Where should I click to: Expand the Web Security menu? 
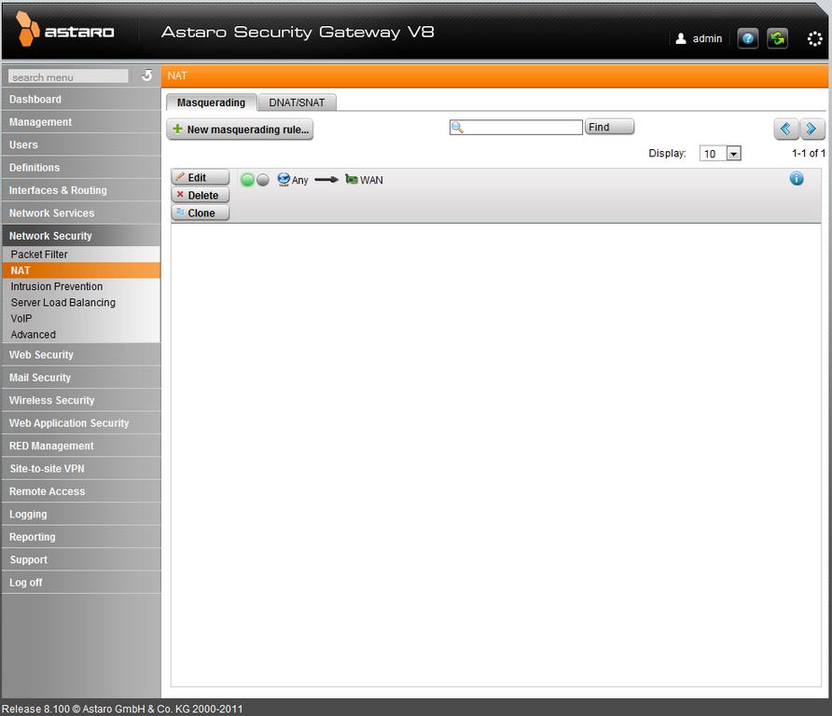pyautogui.click(x=81, y=355)
